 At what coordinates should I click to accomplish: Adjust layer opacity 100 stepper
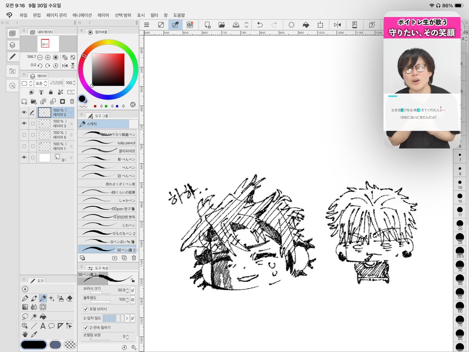tap(74, 83)
